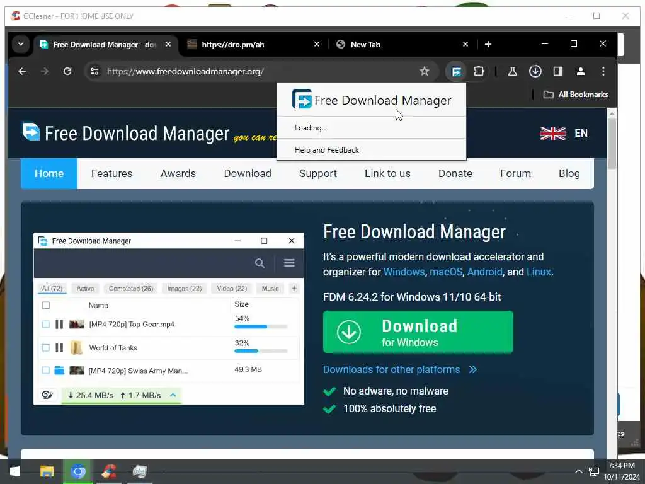The width and height of the screenshot is (645, 484).
Task: Click the green Download for Windows button
Action: (x=418, y=332)
